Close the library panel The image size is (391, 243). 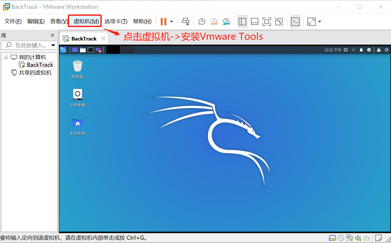click(53, 35)
